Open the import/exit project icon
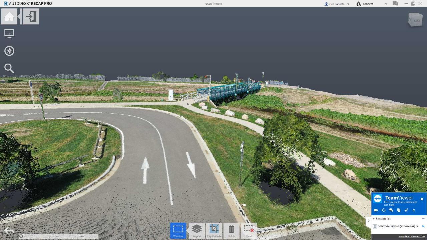427x240 pixels. [31, 16]
